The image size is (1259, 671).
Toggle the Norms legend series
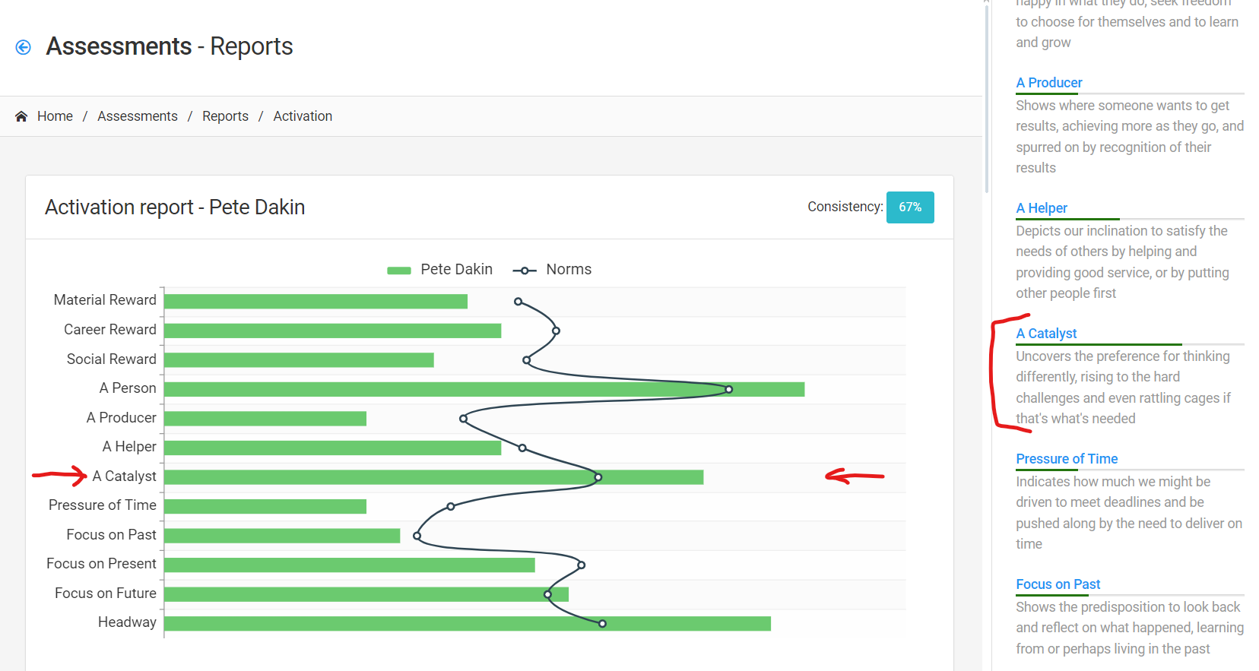(552, 270)
